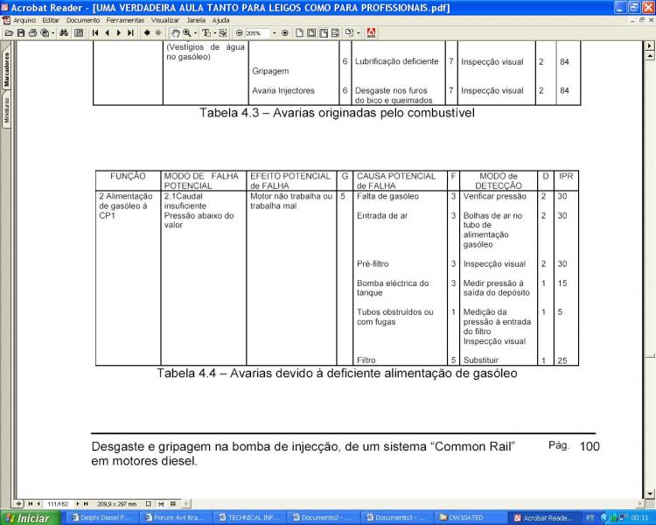Click status bar continuous layout icon
This screenshot has width=656, height=525.
[x=161, y=504]
